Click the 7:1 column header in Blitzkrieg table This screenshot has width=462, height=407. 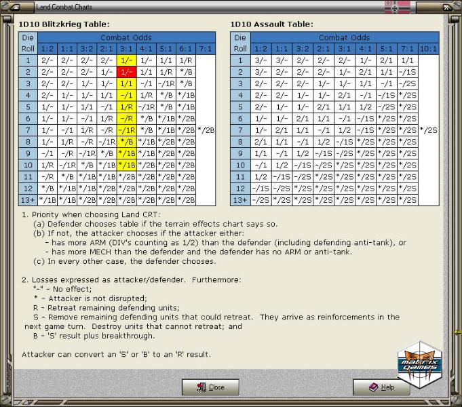coord(206,49)
